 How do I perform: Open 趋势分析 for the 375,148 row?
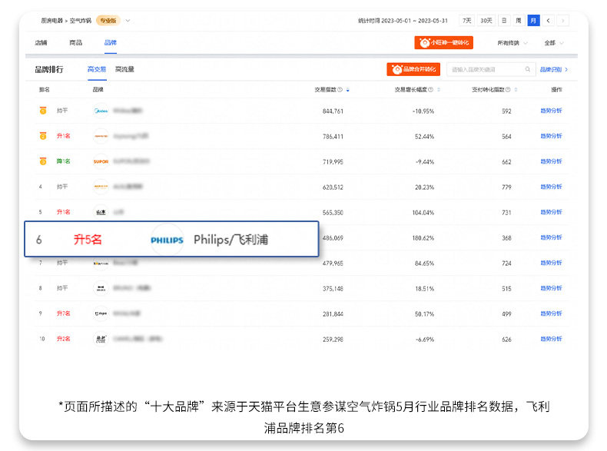point(551,288)
